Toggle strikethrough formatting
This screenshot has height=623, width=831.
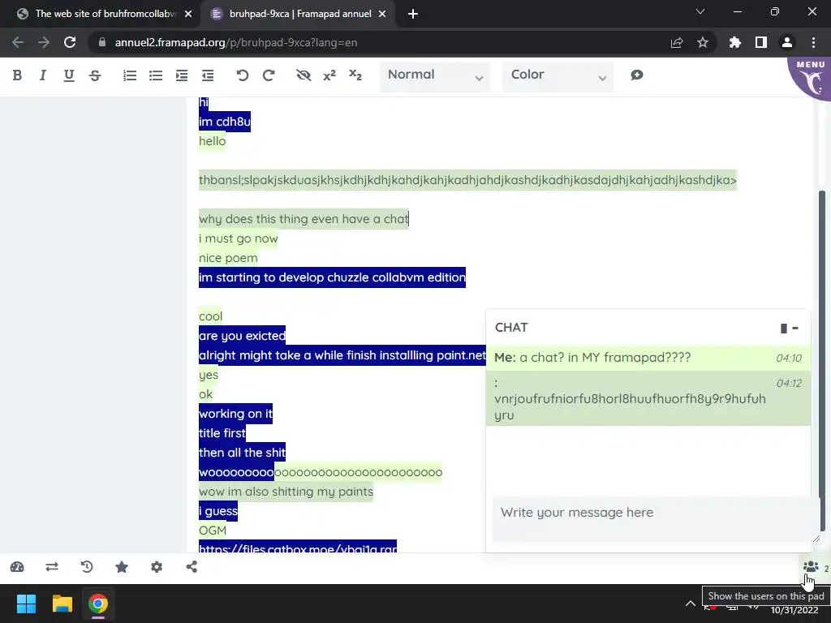(95, 75)
